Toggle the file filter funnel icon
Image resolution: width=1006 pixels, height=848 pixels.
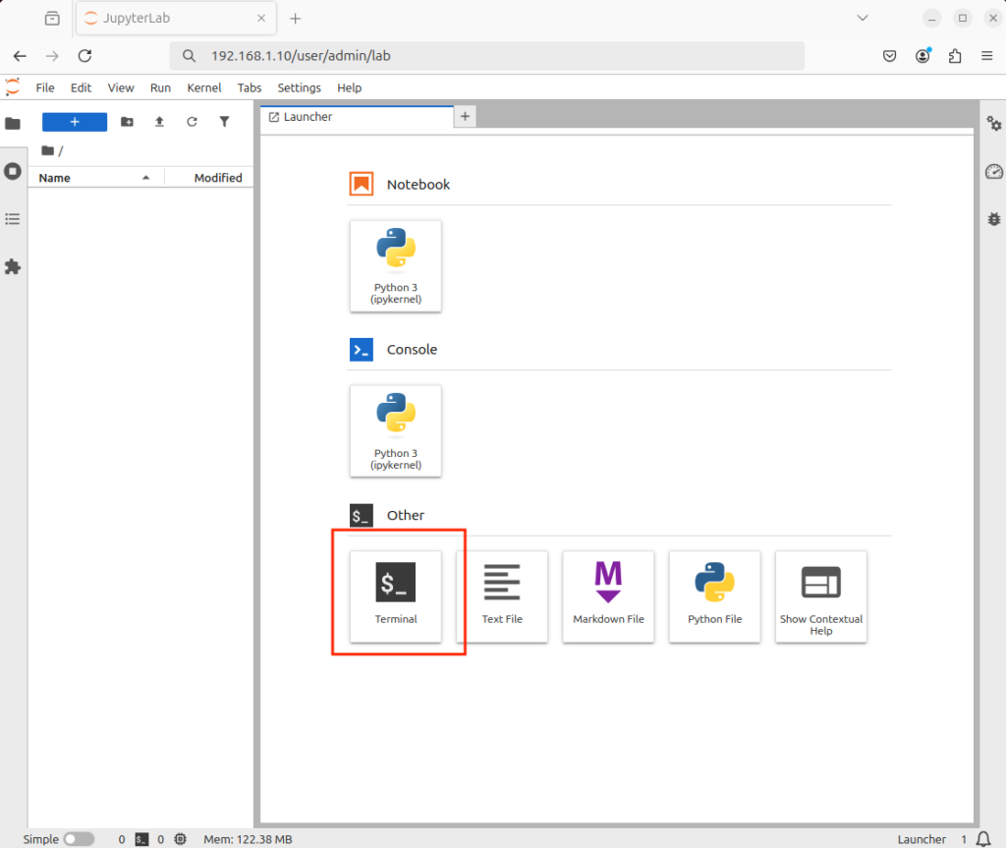click(224, 122)
